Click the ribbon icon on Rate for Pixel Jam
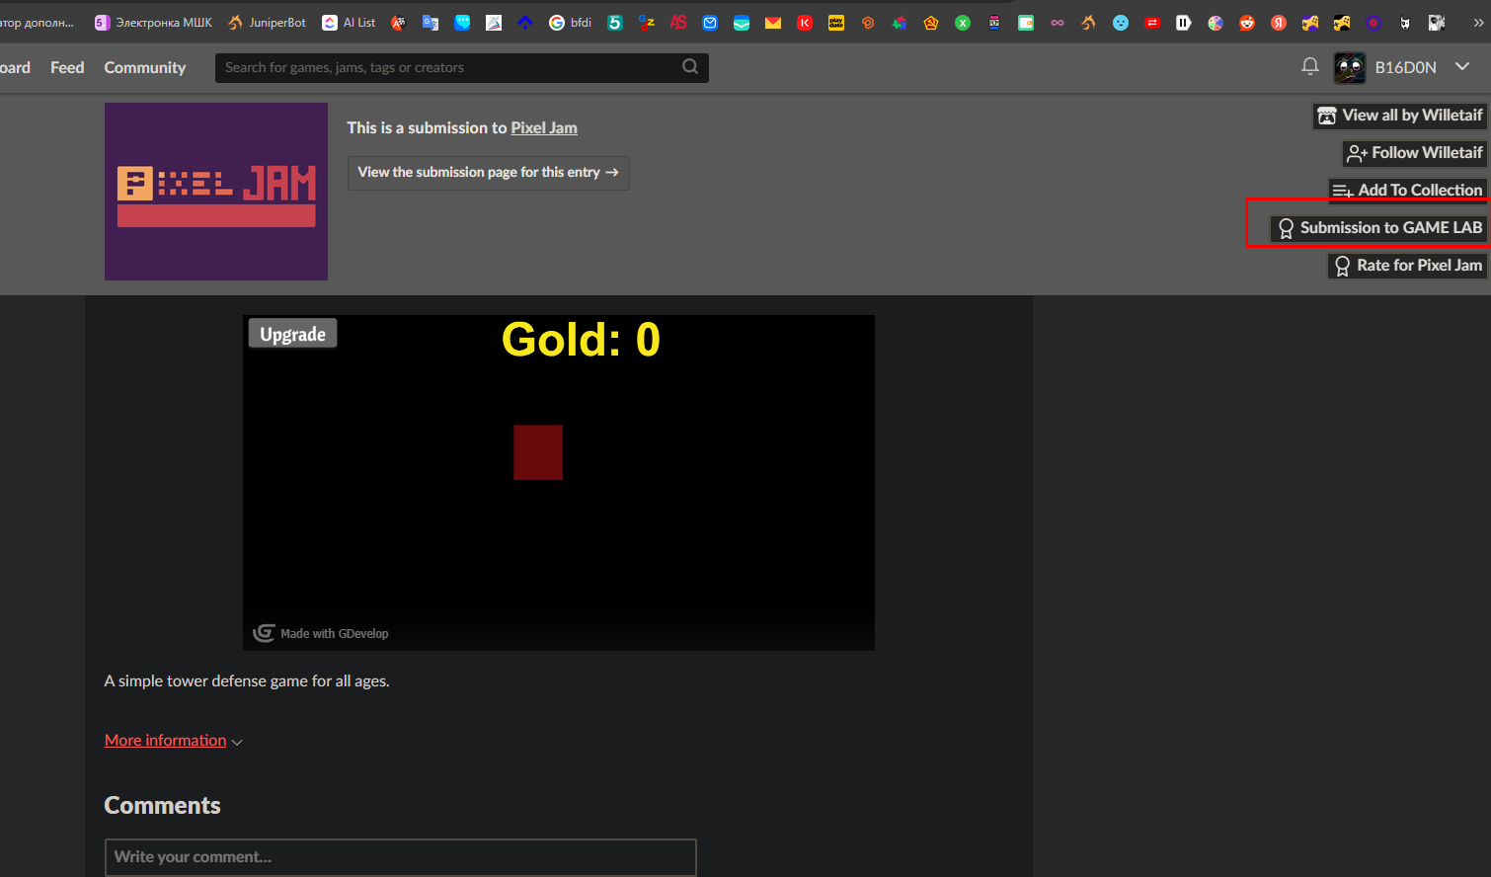 tap(1341, 265)
